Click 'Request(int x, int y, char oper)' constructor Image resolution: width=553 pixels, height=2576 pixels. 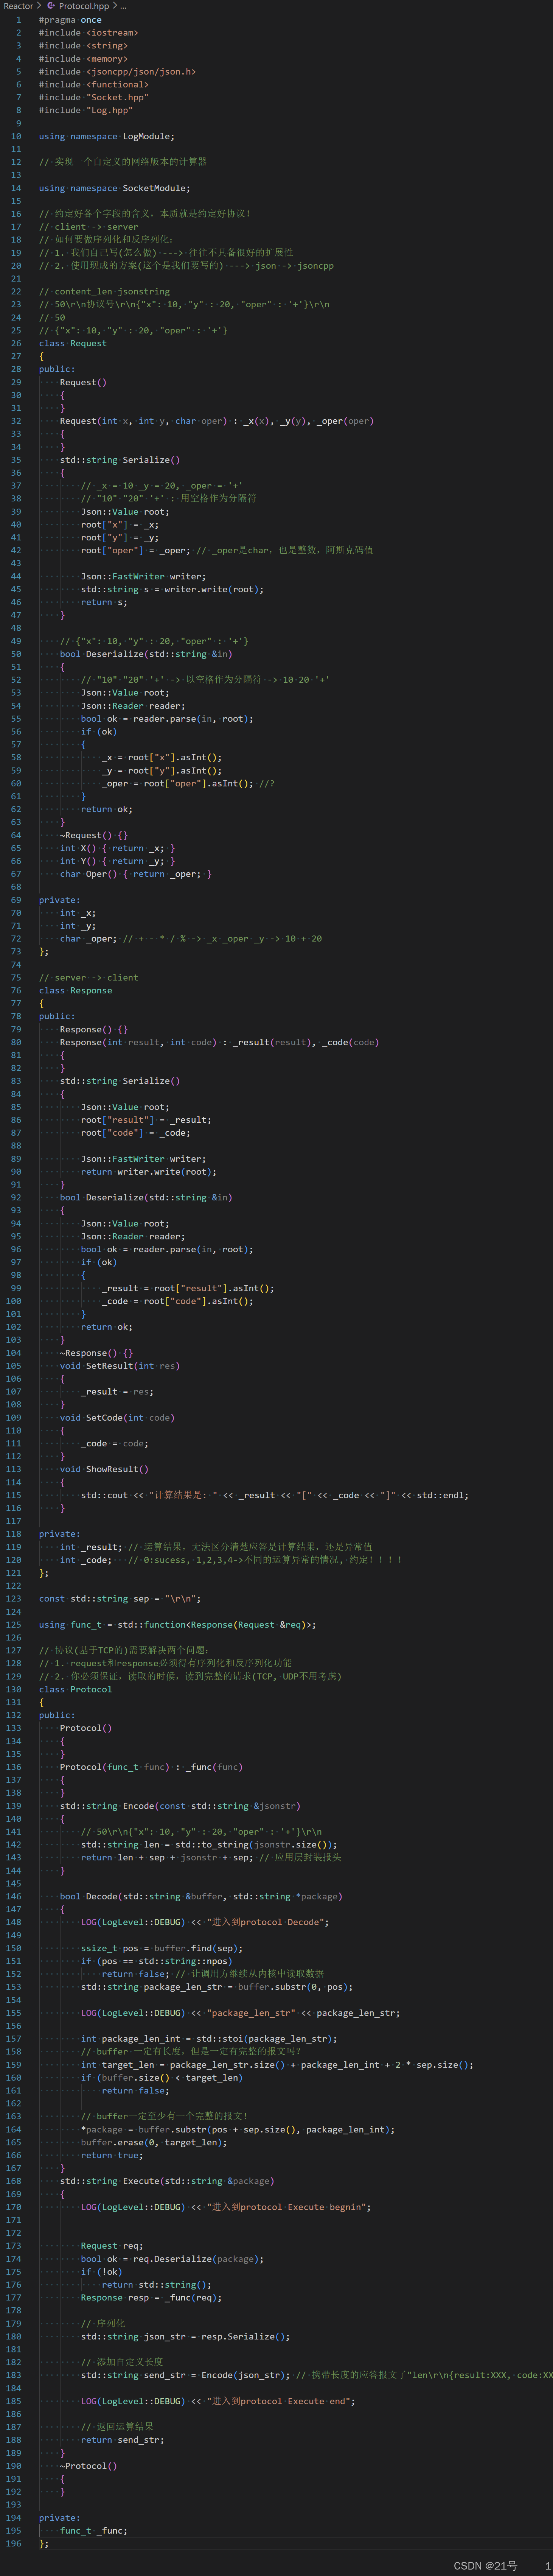coord(143,421)
